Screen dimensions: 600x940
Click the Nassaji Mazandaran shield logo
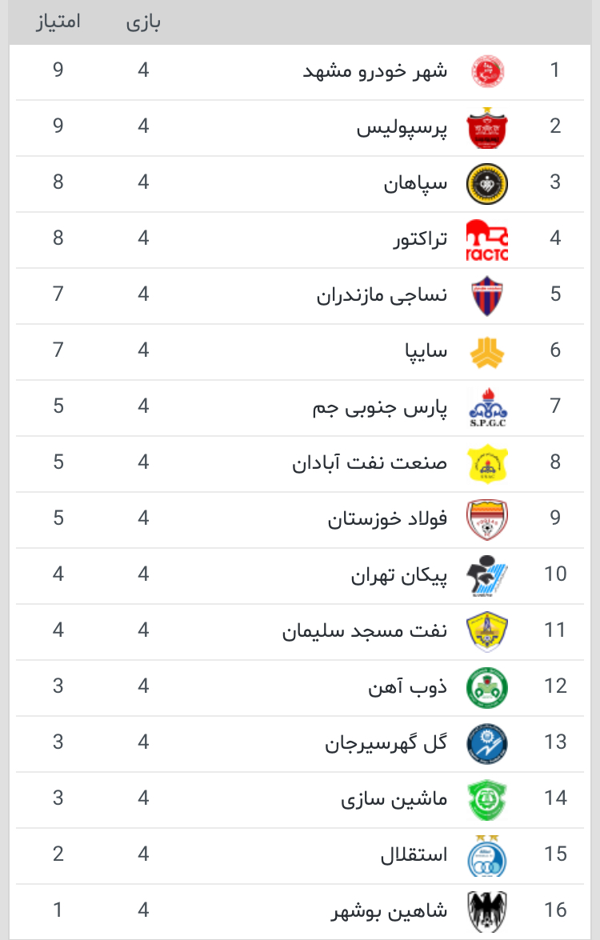click(486, 295)
